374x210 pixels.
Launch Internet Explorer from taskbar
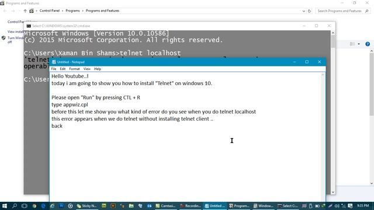tap(52, 206)
